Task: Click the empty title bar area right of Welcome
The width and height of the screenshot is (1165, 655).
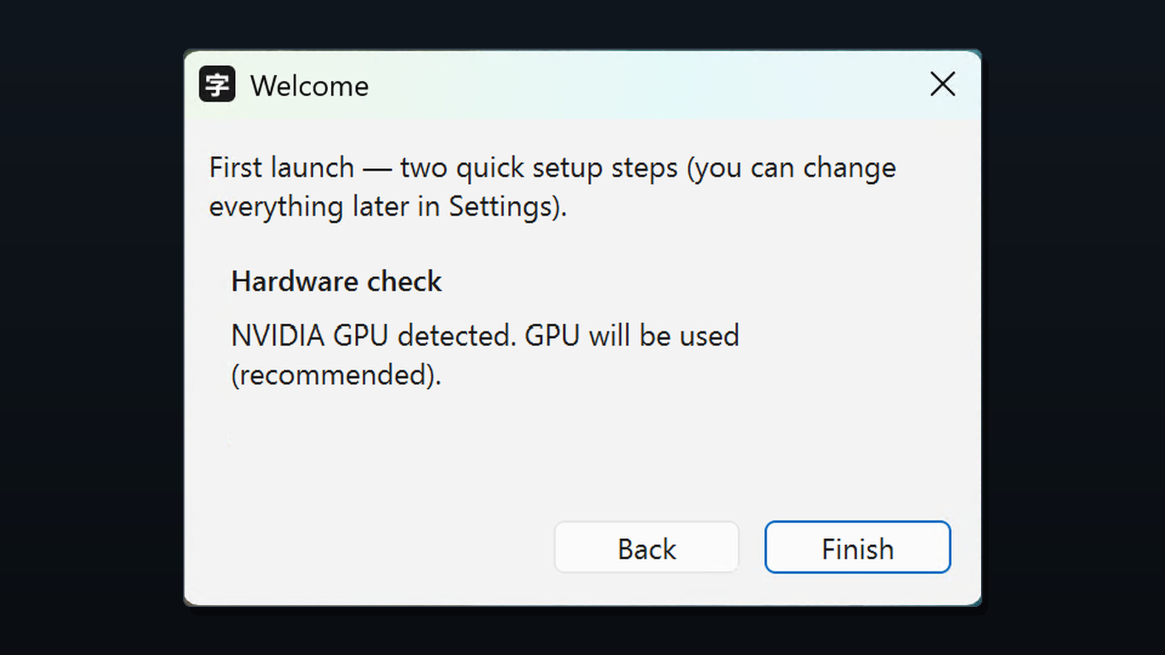Action: (x=643, y=84)
